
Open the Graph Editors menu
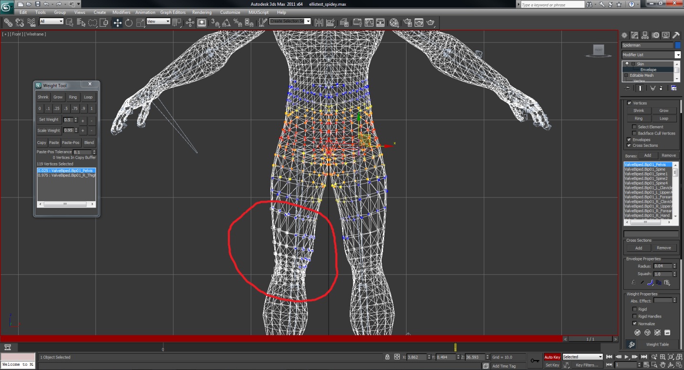pos(173,12)
